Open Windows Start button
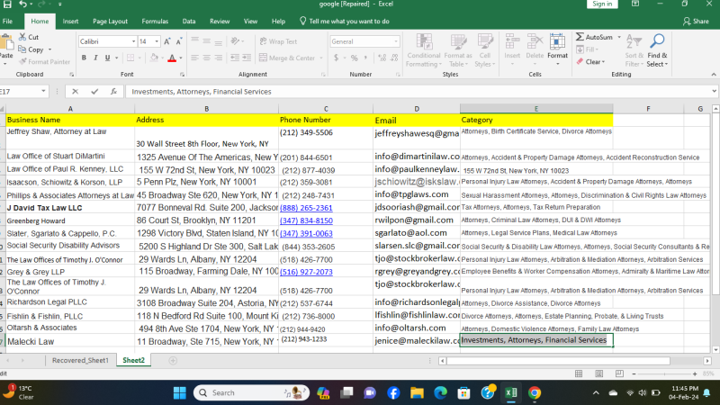This screenshot has height=405, width=720. point(179,392)
